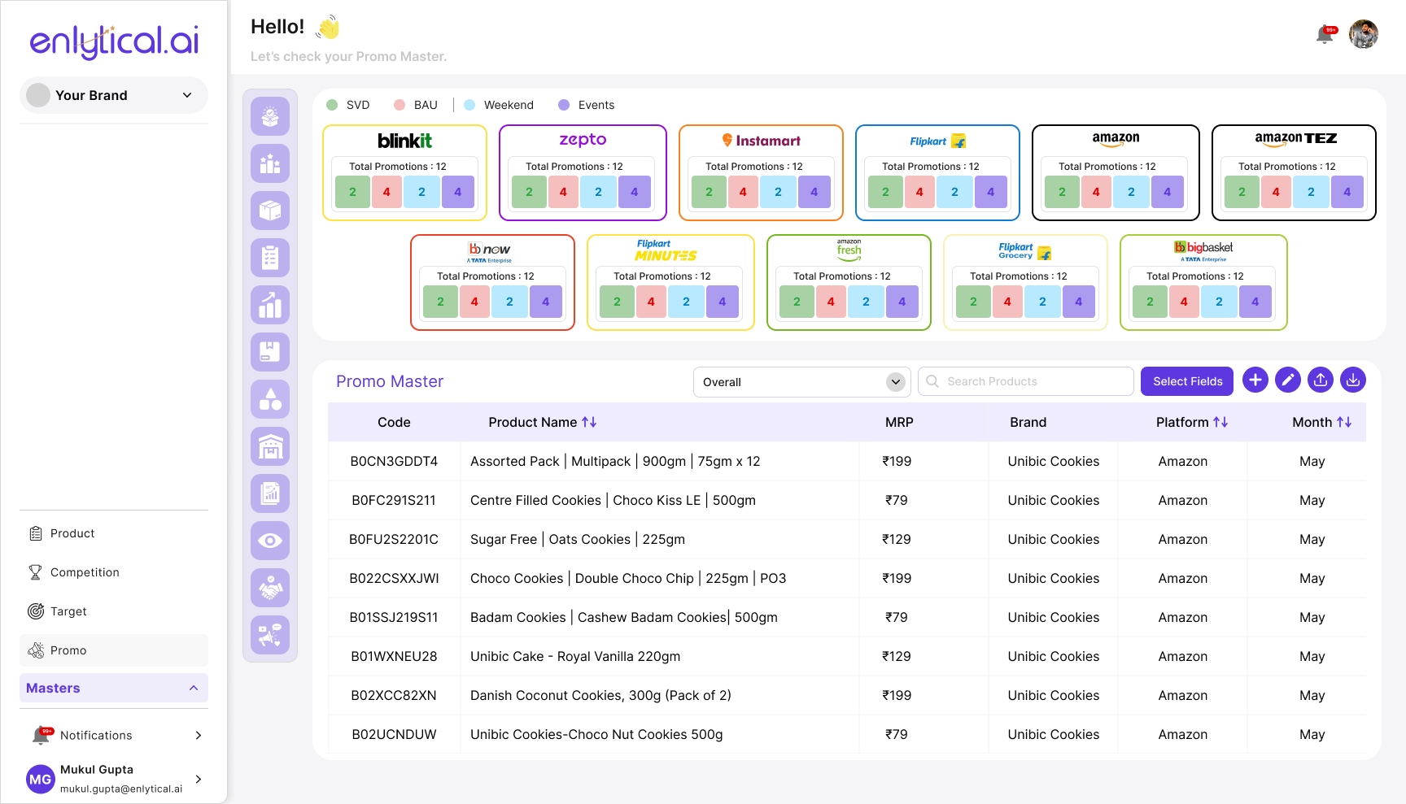
Task: Open the megaphone marketing icon
Action: pos(270,635)
